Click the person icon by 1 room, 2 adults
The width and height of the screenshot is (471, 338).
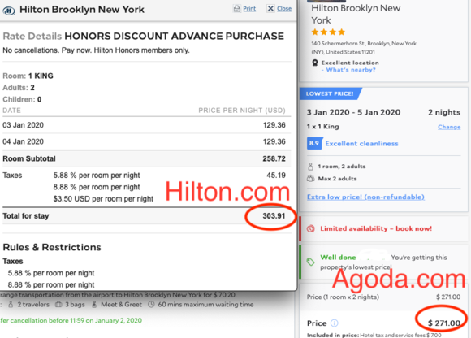310,167
